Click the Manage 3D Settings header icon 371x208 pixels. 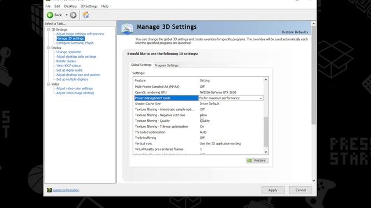127,28
